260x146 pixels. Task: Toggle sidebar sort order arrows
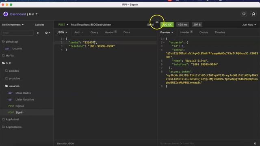tap(38, 33)
